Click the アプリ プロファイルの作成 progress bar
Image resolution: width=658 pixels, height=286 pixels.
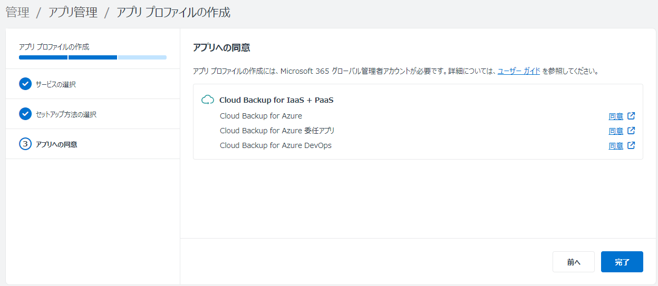pos(93,57)
